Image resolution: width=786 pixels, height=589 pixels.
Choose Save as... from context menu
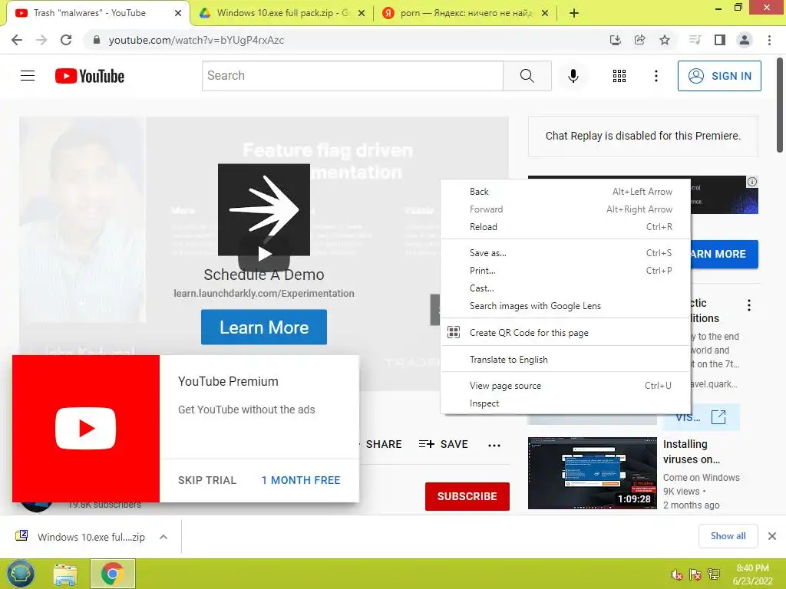[566, 253]
